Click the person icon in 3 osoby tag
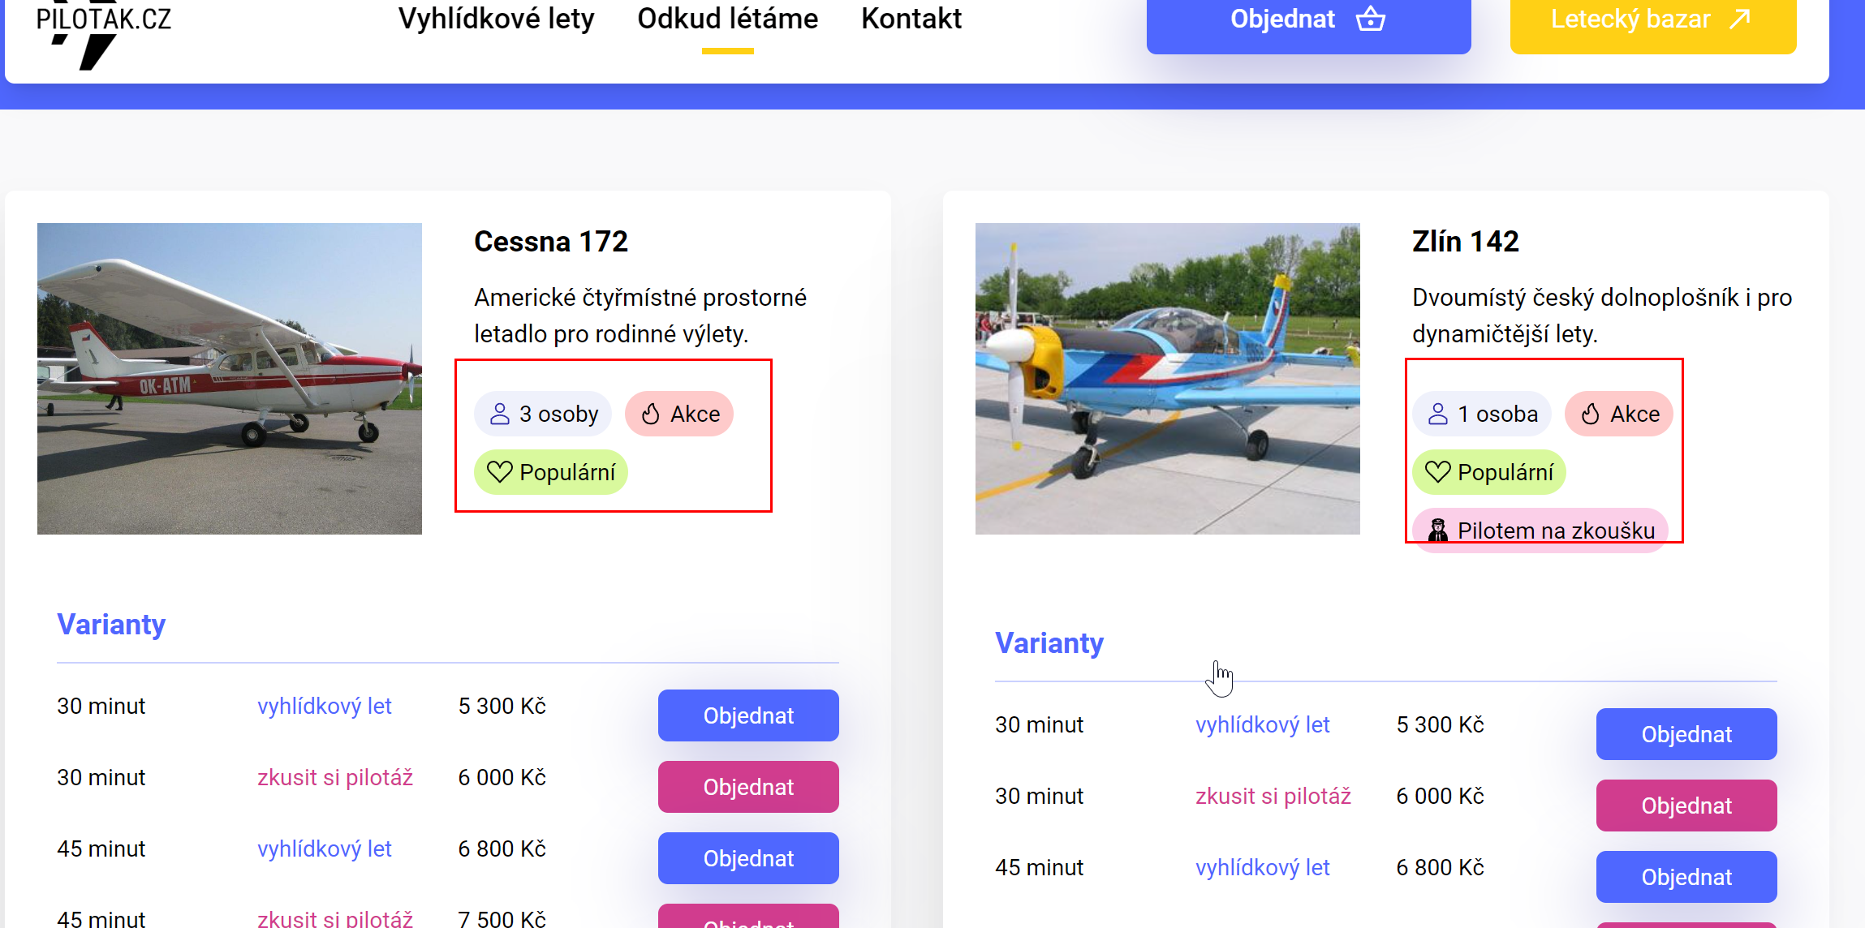 (x=500, y=414)
